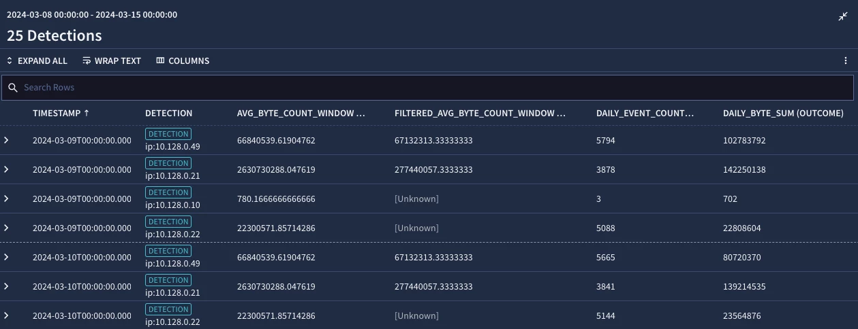858x329 pixels.
Task: Select byte sum 139214535 cell
Action: click(x=744, y=287)
